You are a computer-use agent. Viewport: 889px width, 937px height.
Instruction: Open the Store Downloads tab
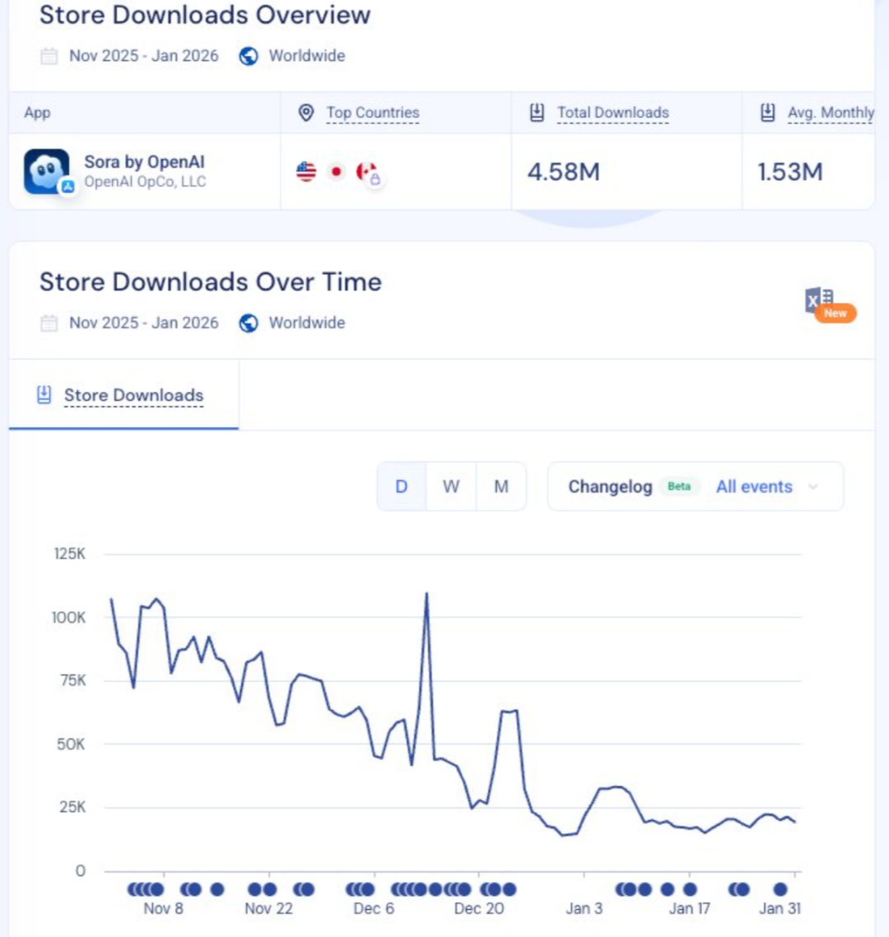pos(123,395)
